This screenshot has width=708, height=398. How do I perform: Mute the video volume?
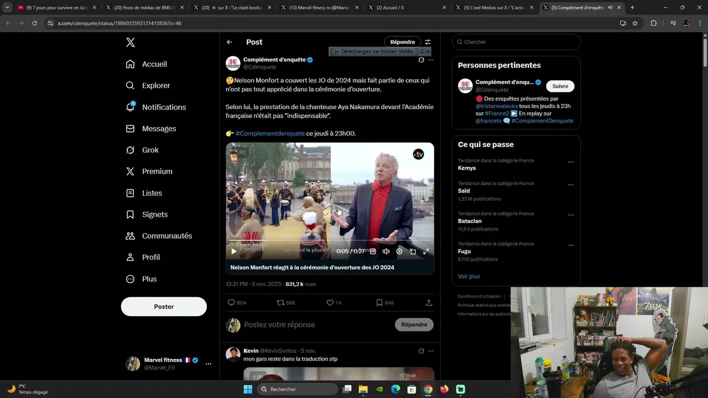[386, 252]
